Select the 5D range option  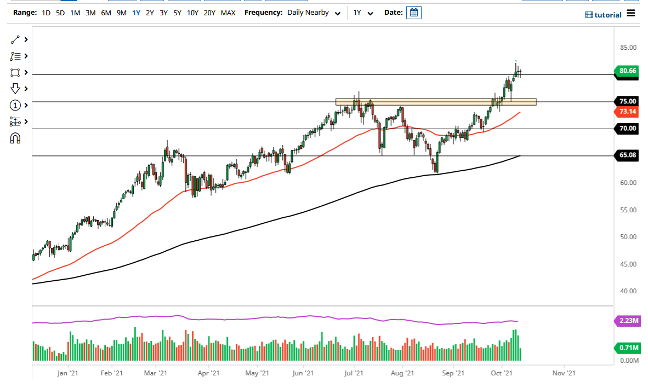[60, 12]
